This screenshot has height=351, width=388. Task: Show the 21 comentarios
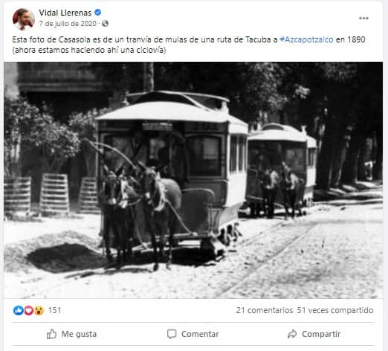265,310
